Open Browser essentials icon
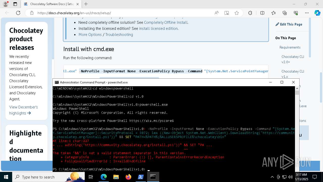This screenshot has height=182, width=323. [296, 13]
